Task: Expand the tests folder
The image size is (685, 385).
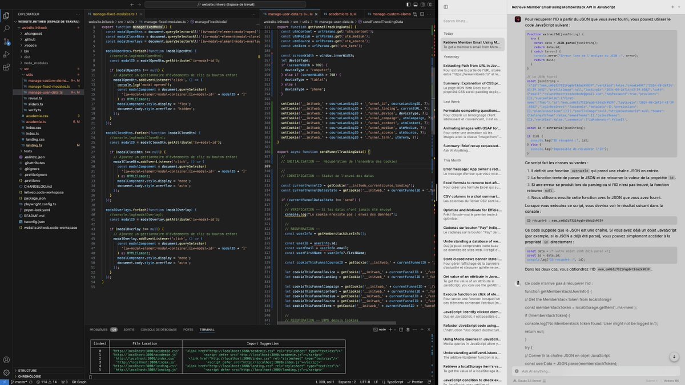Action: (x=27, y=151)
